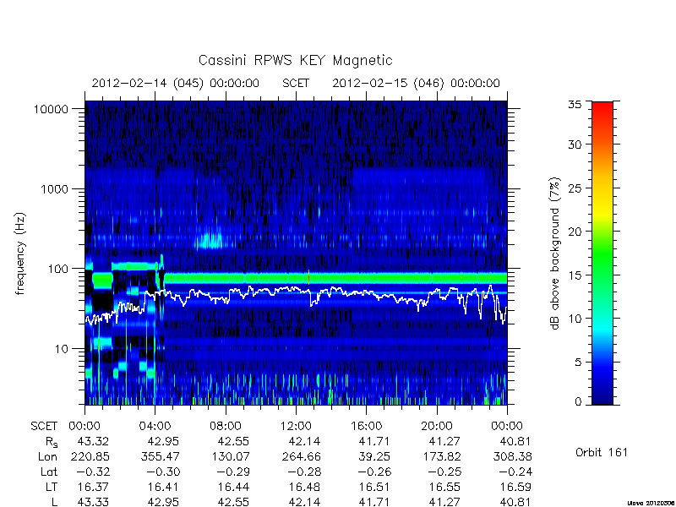676x507 pixels.
Task: Click the "Orbit 161" label
Action: pos(602,453)
